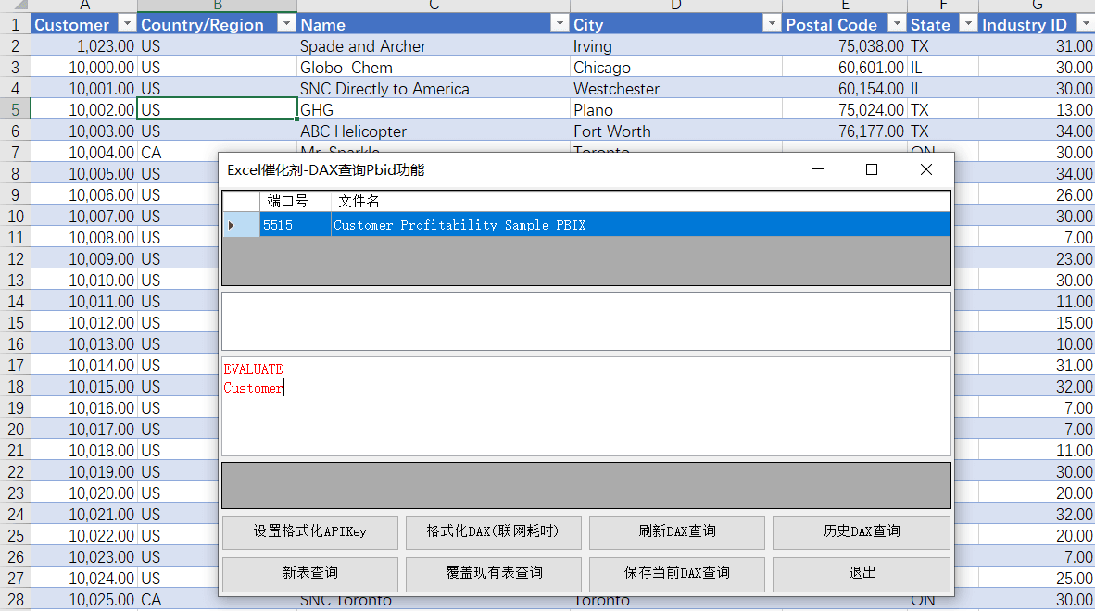This screenshot has height=611, width=1095.
Task: Click the 设置格式化APIKey button
Action: coord(310,532)
